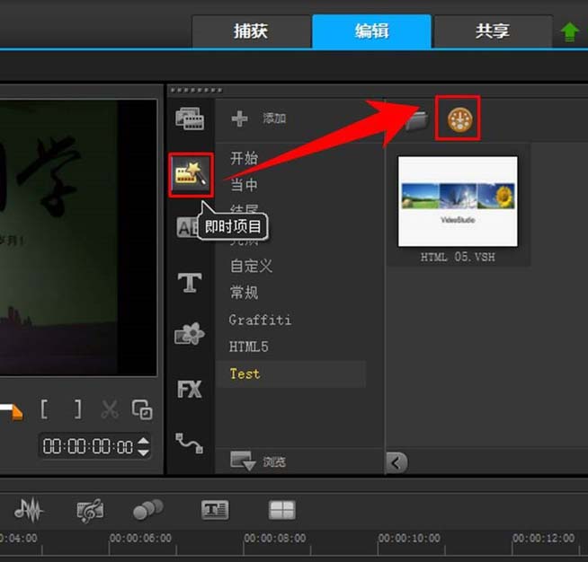Click the motion tracking spheres icon
The height and width of the screenshot is (562, 588).
[x=148, y=510]
